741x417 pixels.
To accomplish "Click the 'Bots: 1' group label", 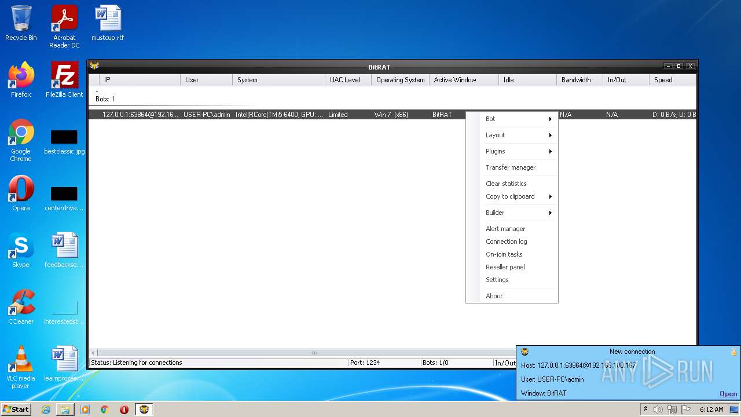I will point(105,99).
